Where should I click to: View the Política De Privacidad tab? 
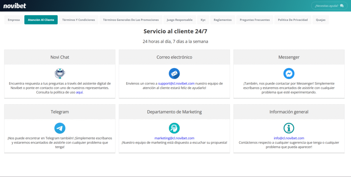tap(293, 20)
